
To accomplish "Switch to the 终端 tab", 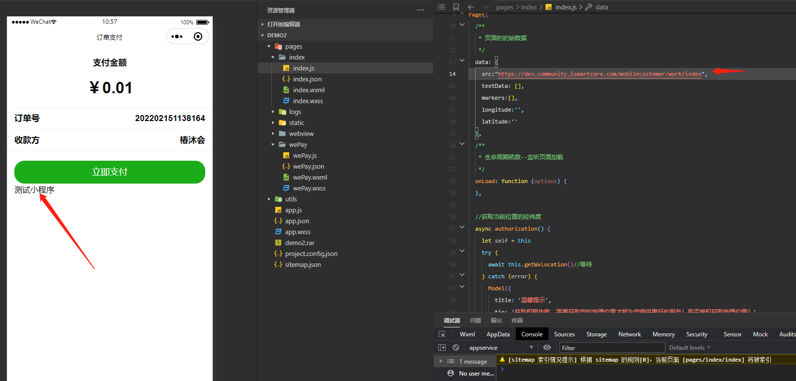I will 517,320.
